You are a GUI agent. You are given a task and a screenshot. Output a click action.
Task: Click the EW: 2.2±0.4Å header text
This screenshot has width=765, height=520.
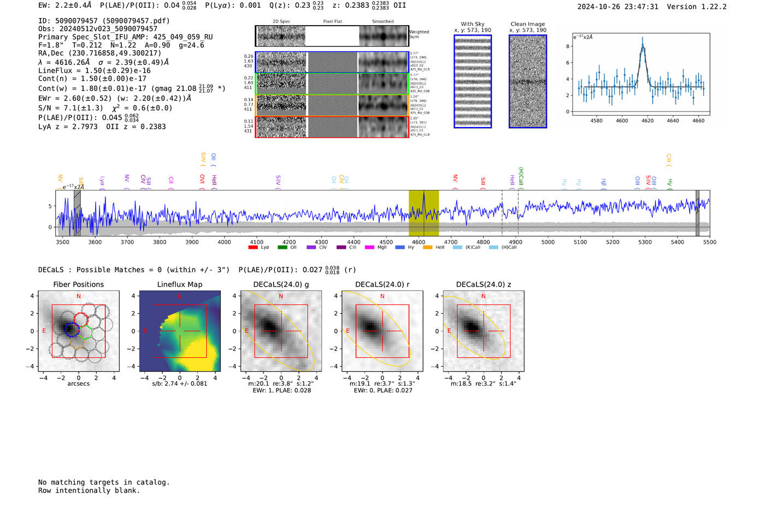point(65,5)
